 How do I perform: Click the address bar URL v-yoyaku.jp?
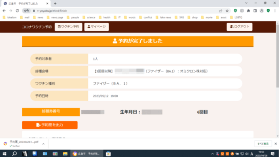coord(52,11)
